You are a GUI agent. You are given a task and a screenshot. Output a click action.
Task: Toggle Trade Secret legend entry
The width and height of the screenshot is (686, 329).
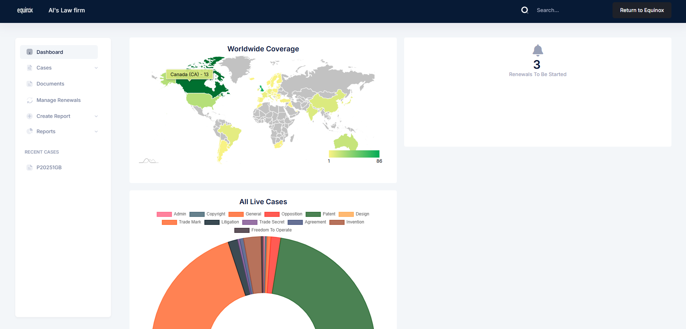click(x=263, y=222)
